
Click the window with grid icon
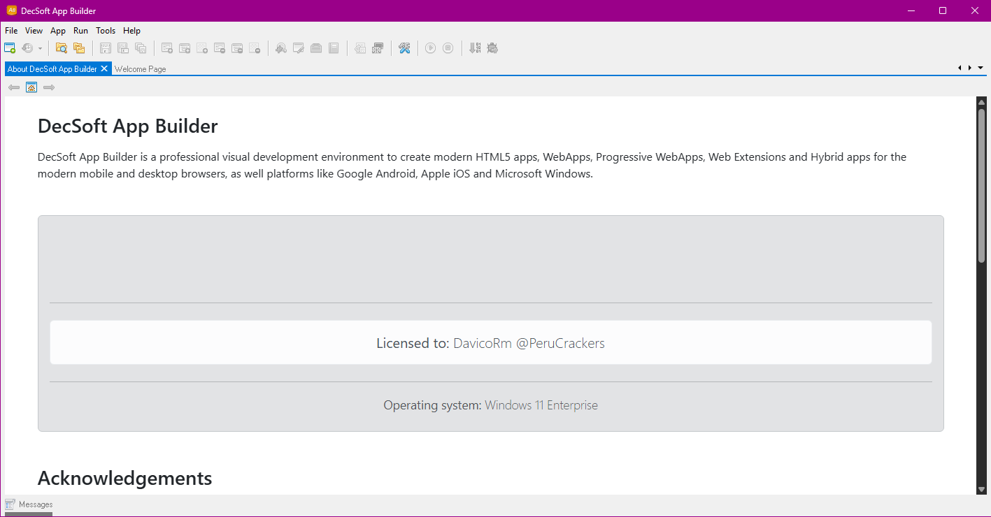378,48
